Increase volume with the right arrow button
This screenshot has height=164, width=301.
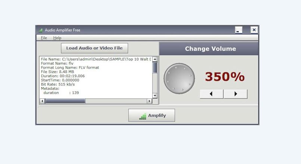point(236,94)
